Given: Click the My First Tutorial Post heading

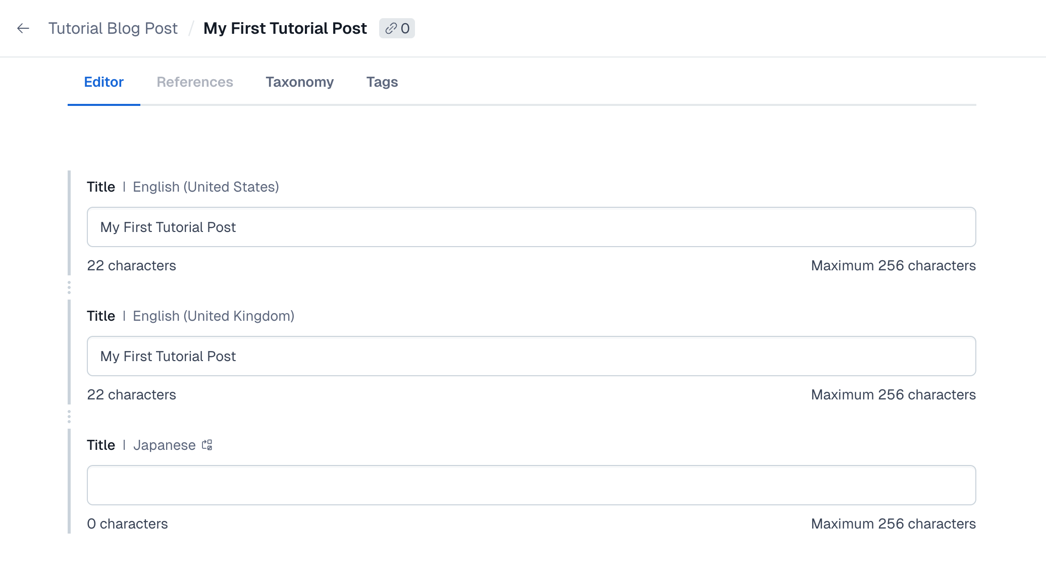Looking at the screenshot, I should (285, 28).
